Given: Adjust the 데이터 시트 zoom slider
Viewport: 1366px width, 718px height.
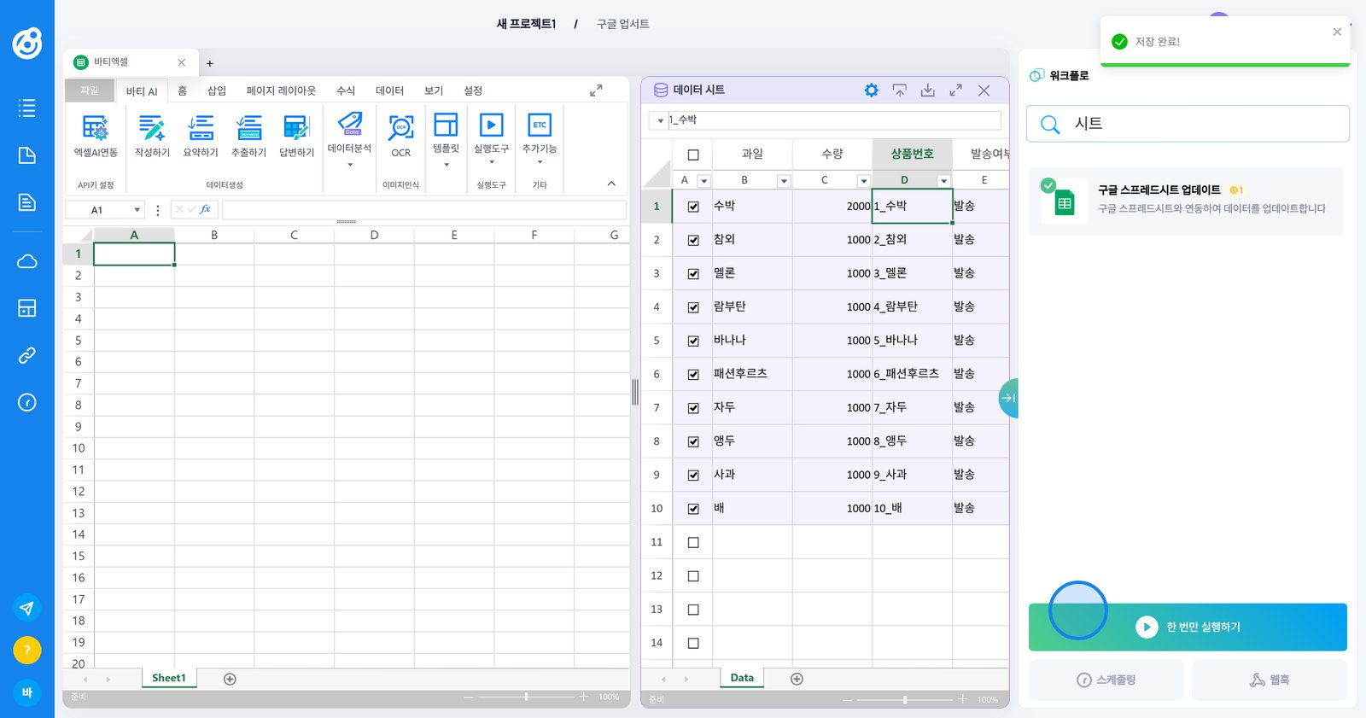Looking at the screenshot, I should tap(905, 700).
